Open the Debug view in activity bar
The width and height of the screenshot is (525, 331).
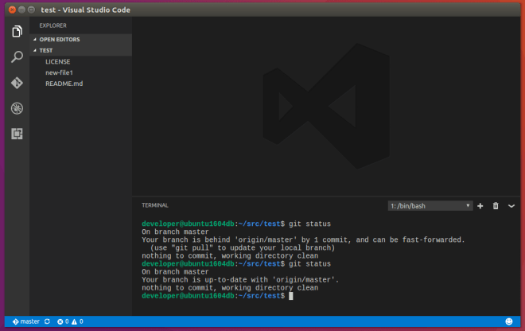17,108
